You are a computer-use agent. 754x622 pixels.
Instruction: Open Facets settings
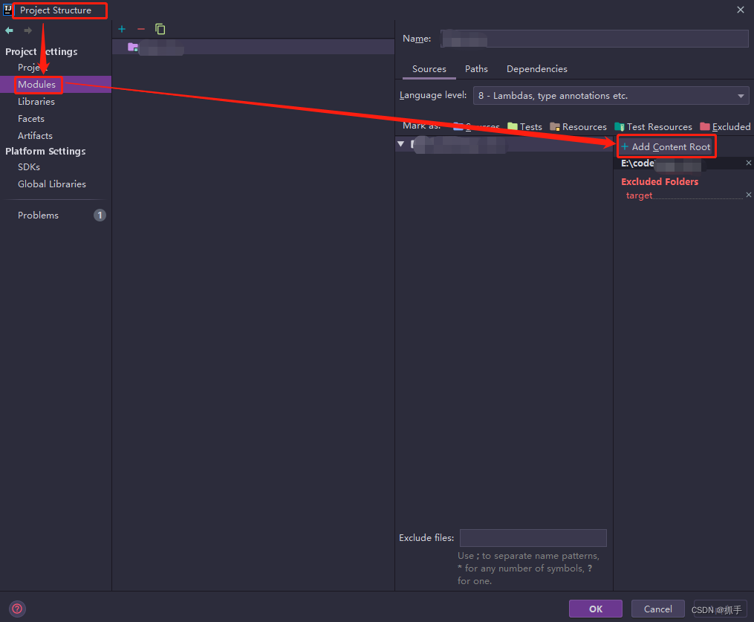click(30, 118)
